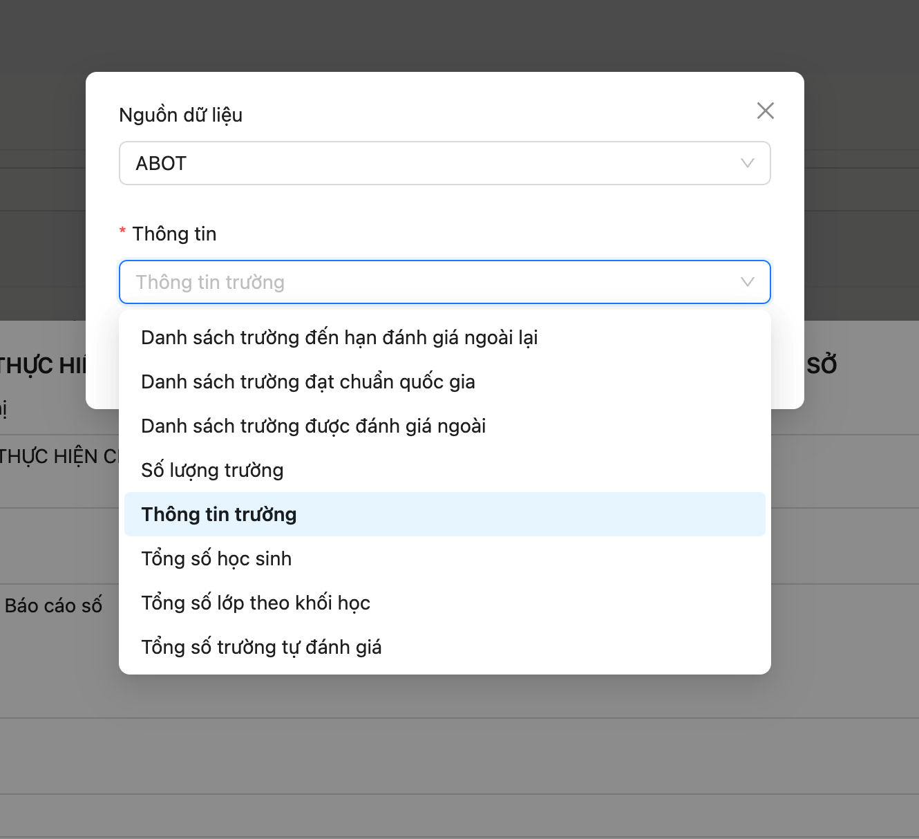The height and width of the screenshot is (839, 919).
Task: Click the "Báo cáo số" text in background
Action: [x=53, y=605]
